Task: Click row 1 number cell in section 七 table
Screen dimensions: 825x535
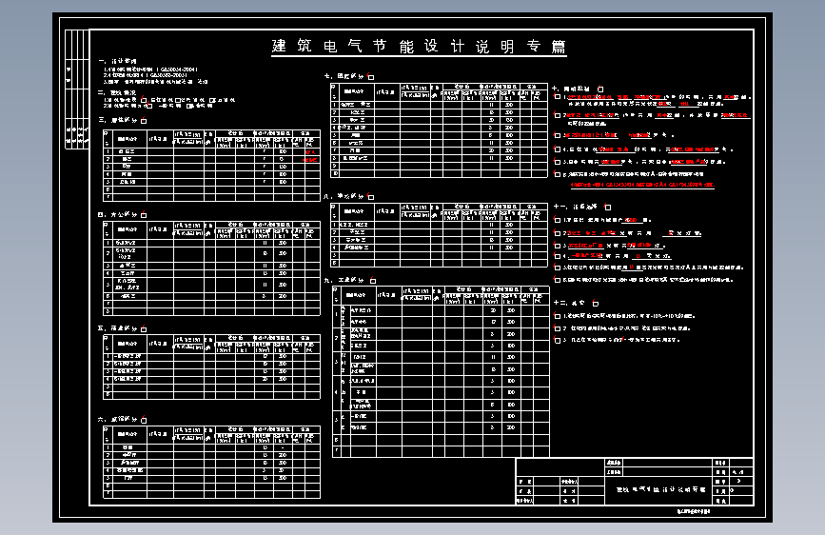Action: (x=335, y=105)
